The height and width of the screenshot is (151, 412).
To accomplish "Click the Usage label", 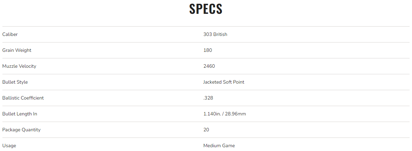I will 9,145.
